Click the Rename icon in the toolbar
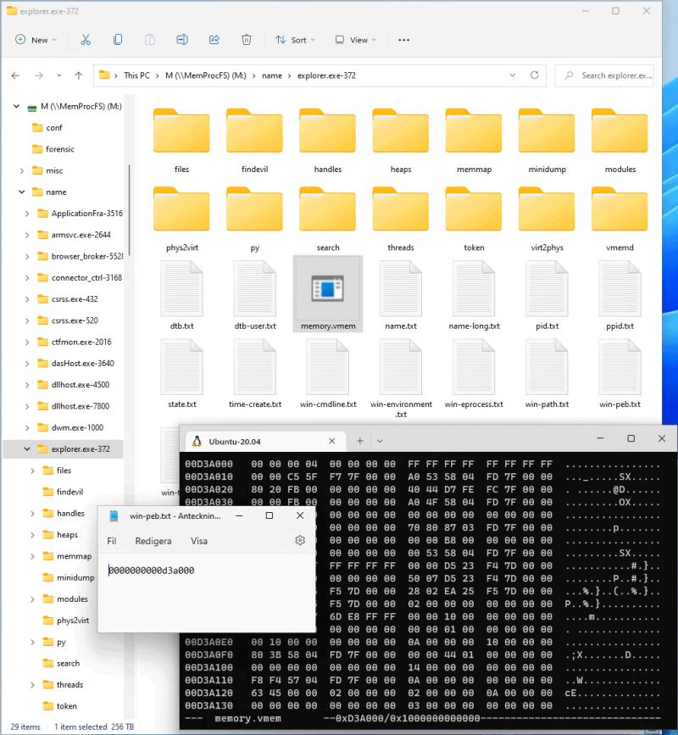 point(181,39)
